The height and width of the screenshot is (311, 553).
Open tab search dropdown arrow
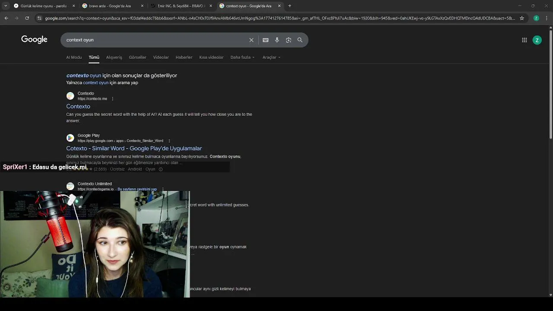[x=5, y=6]
